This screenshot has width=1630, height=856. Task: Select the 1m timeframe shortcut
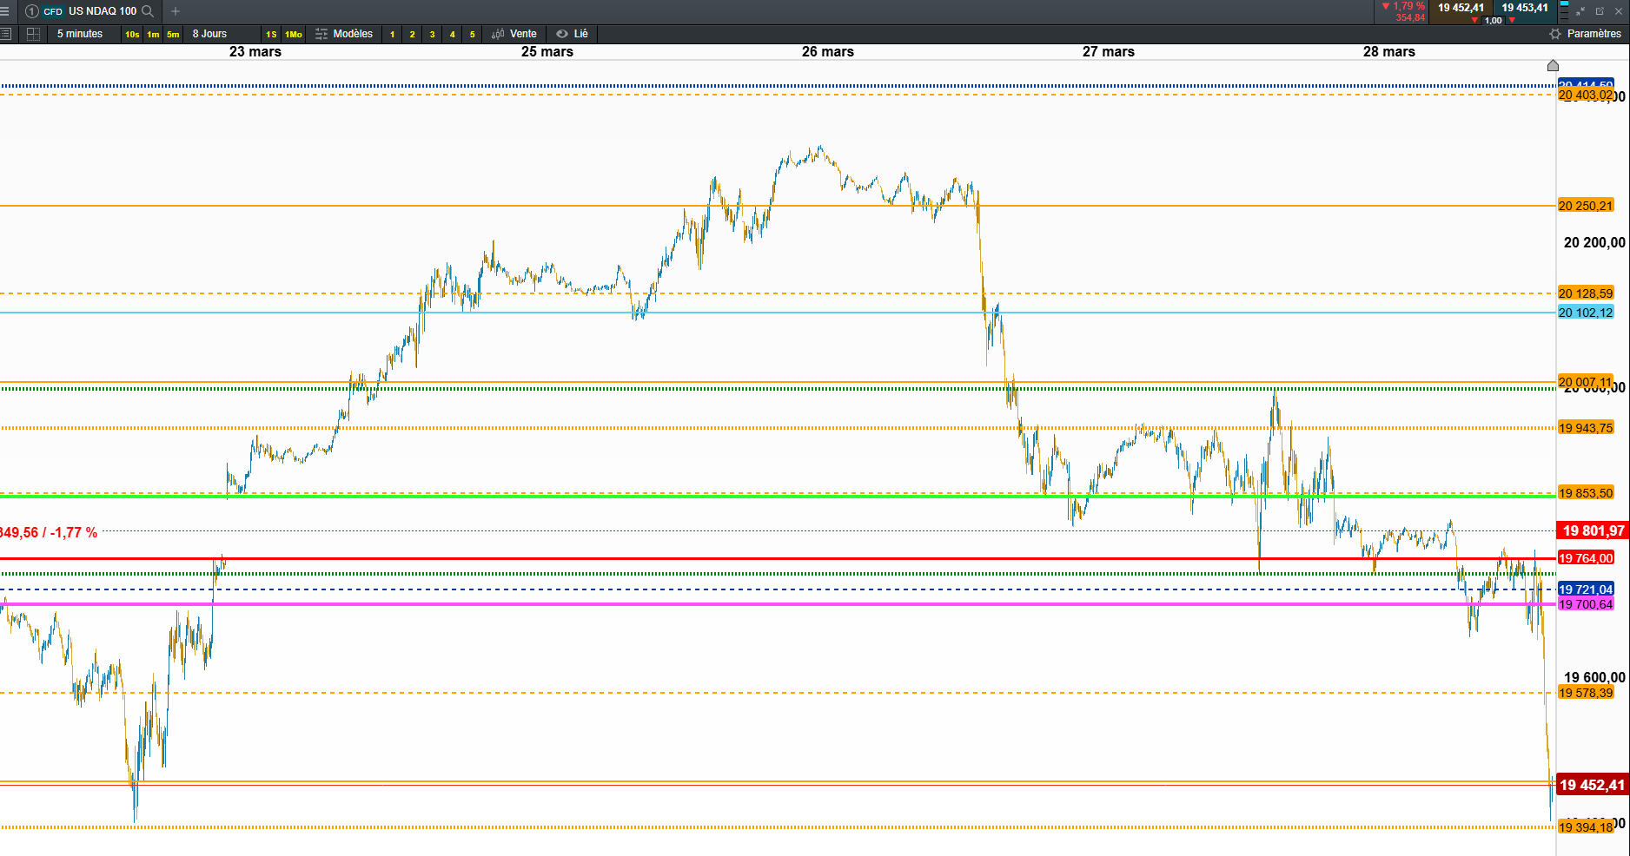153,34
